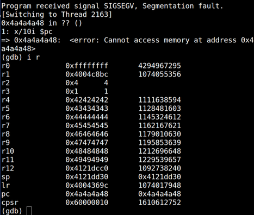Select the 'Switching to Thread 2163' line

(57, 15)
